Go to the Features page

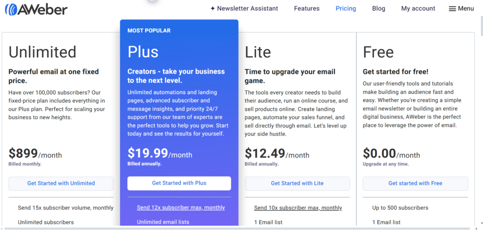coord(307,8)
